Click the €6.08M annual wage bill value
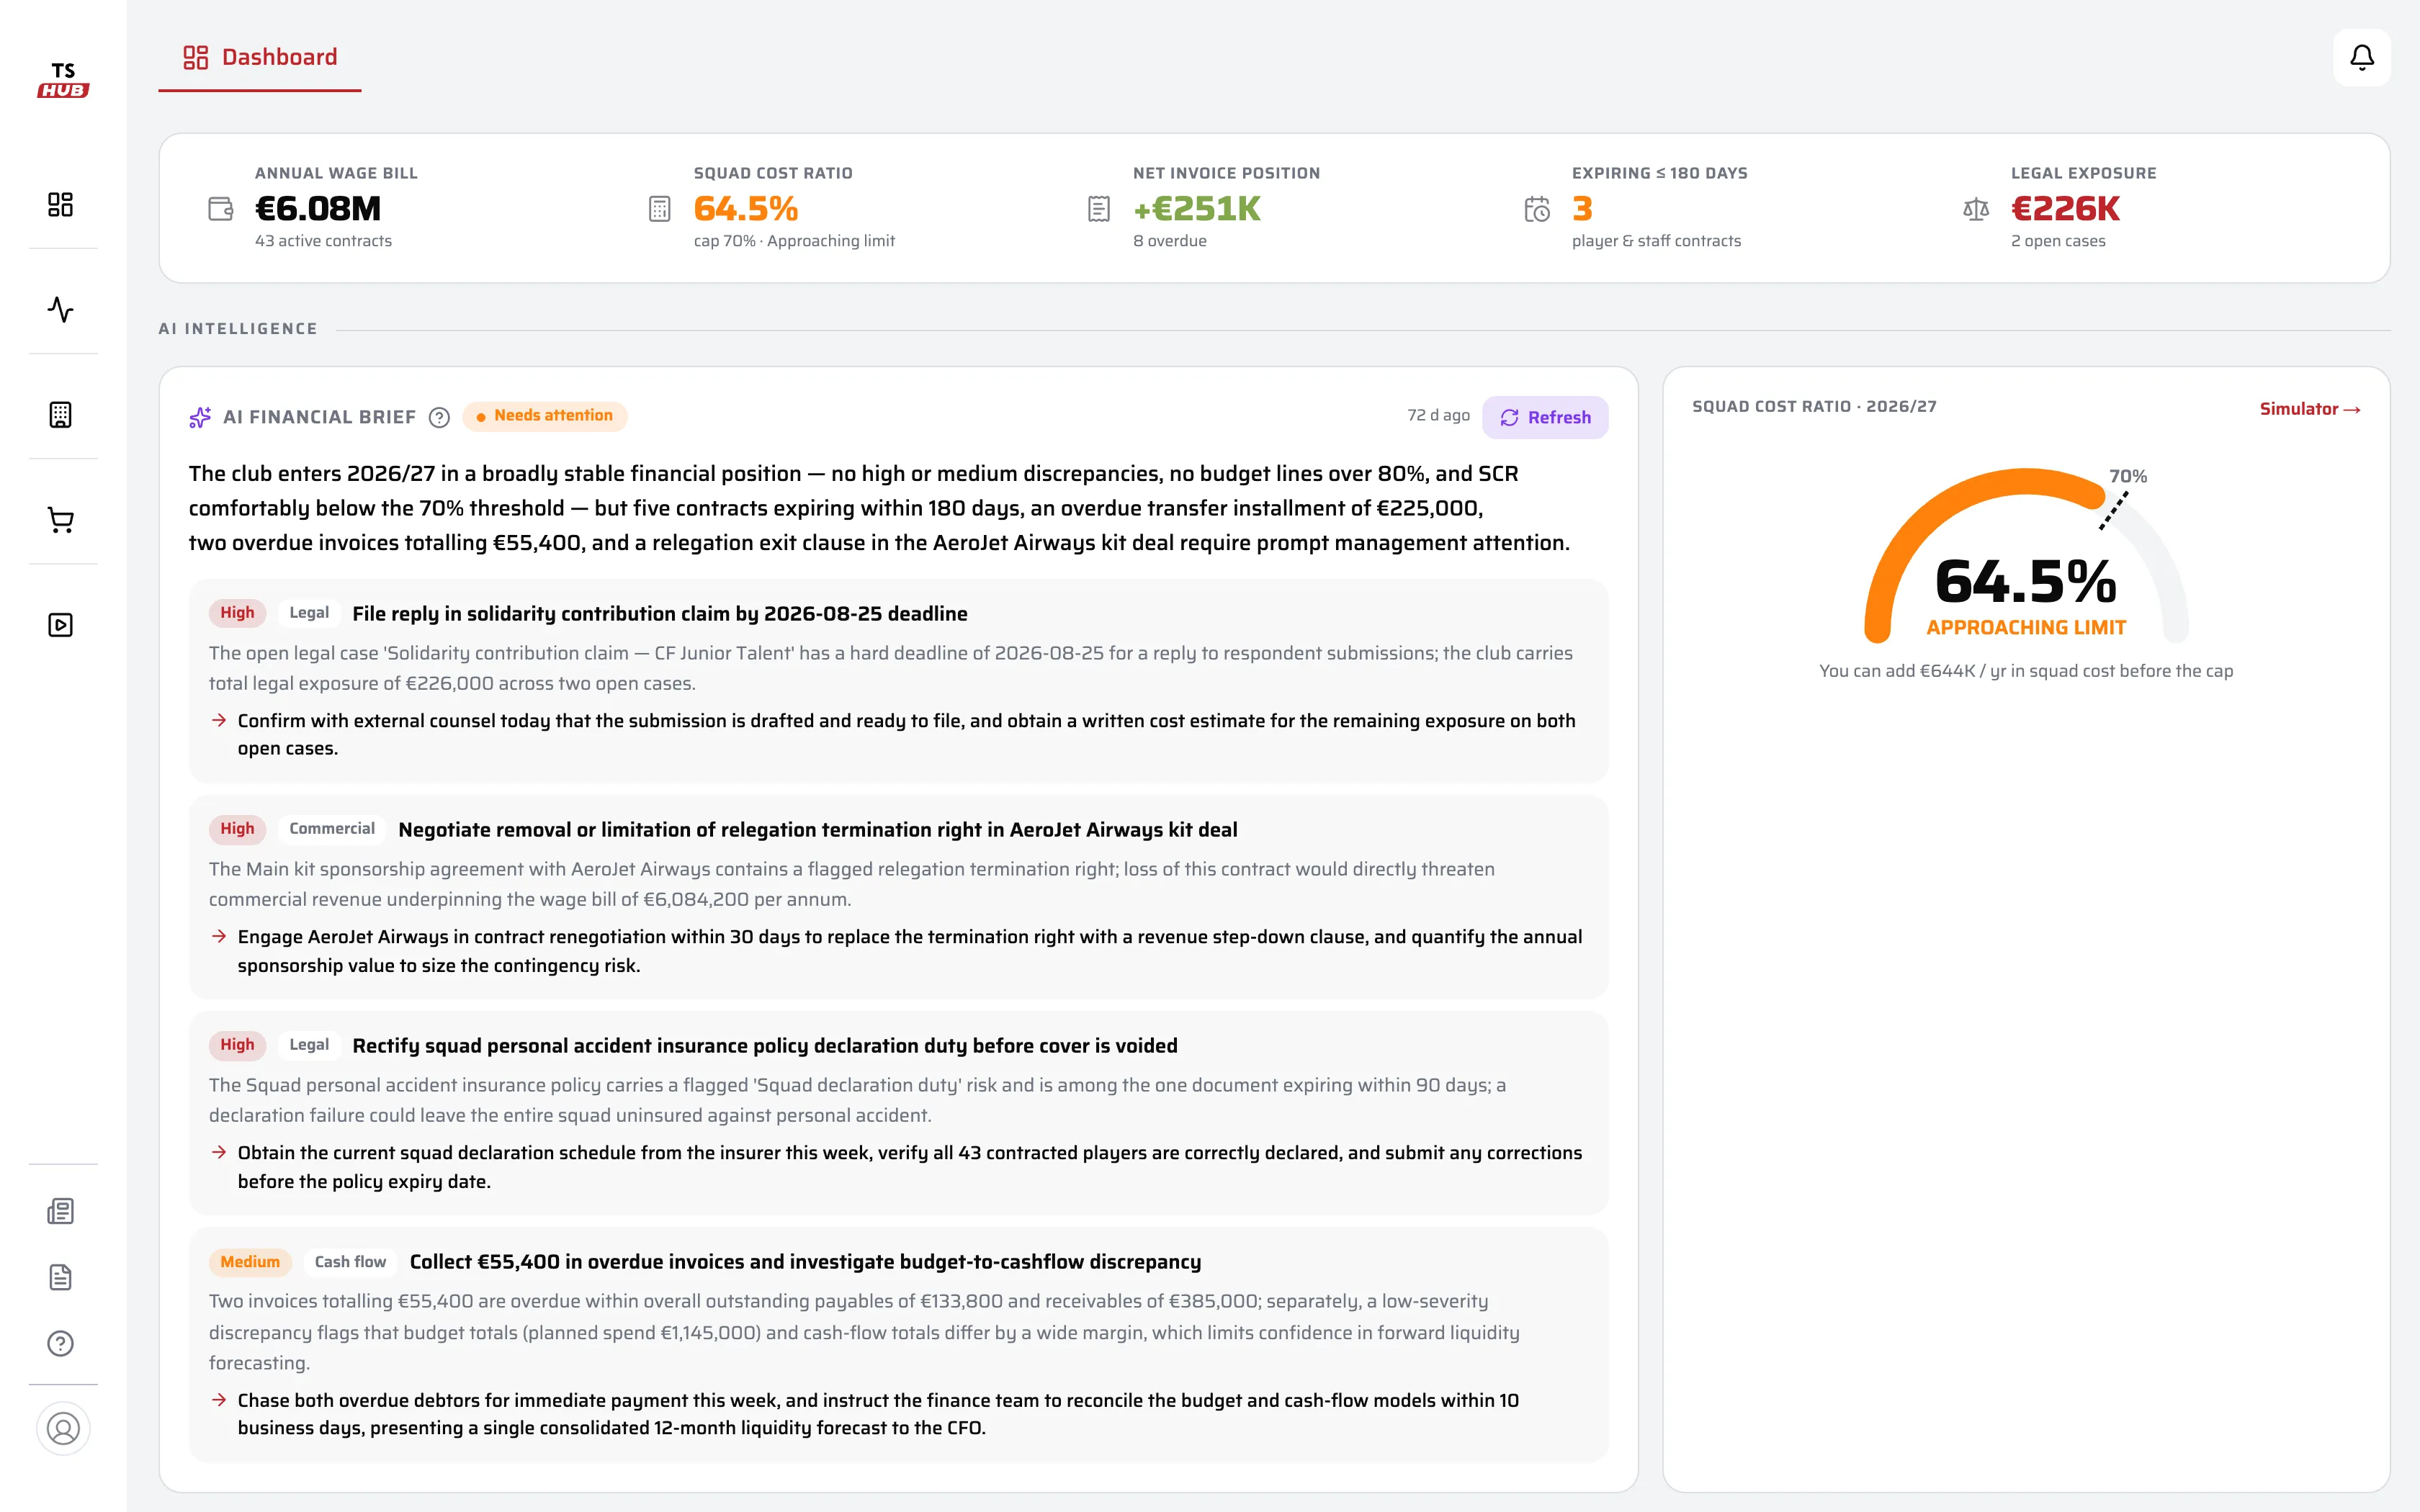 tap(318, 209)
